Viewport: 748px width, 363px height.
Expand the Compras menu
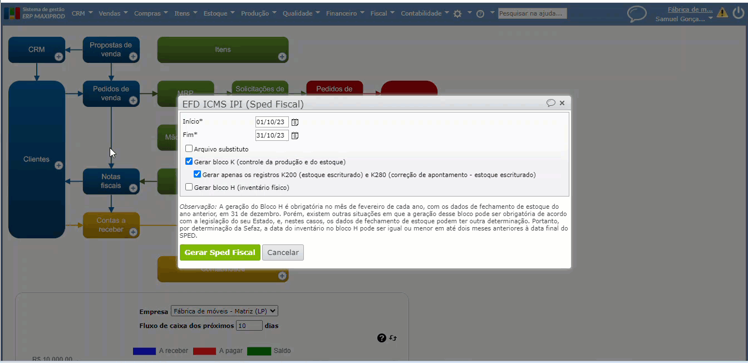pyautogui.click(x=151, y=13)
